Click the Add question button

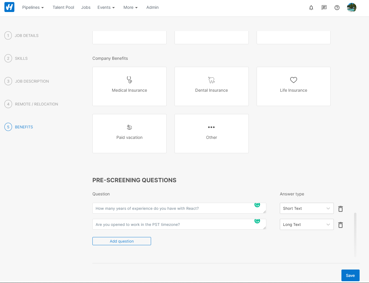(x=122, y=241)
